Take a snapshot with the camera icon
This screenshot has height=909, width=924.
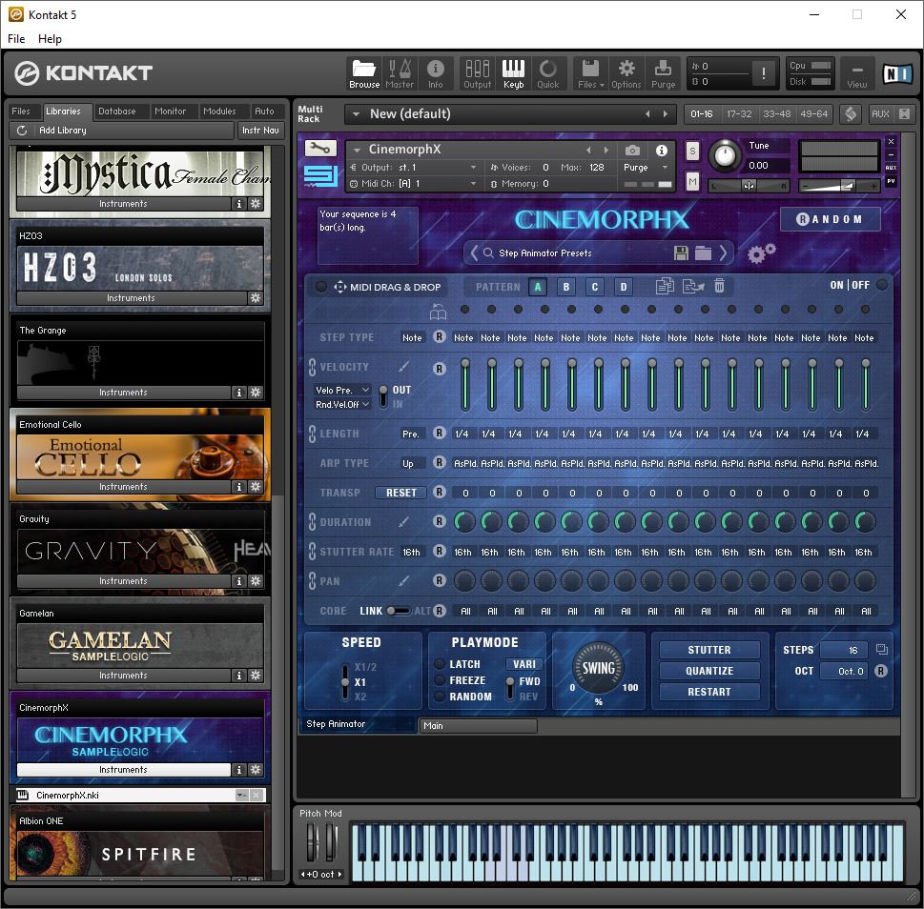click(632, 151)
